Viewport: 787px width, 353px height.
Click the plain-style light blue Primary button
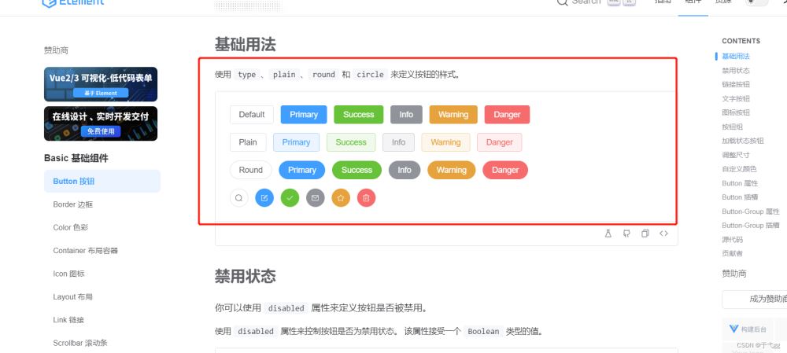click(296, 142)
